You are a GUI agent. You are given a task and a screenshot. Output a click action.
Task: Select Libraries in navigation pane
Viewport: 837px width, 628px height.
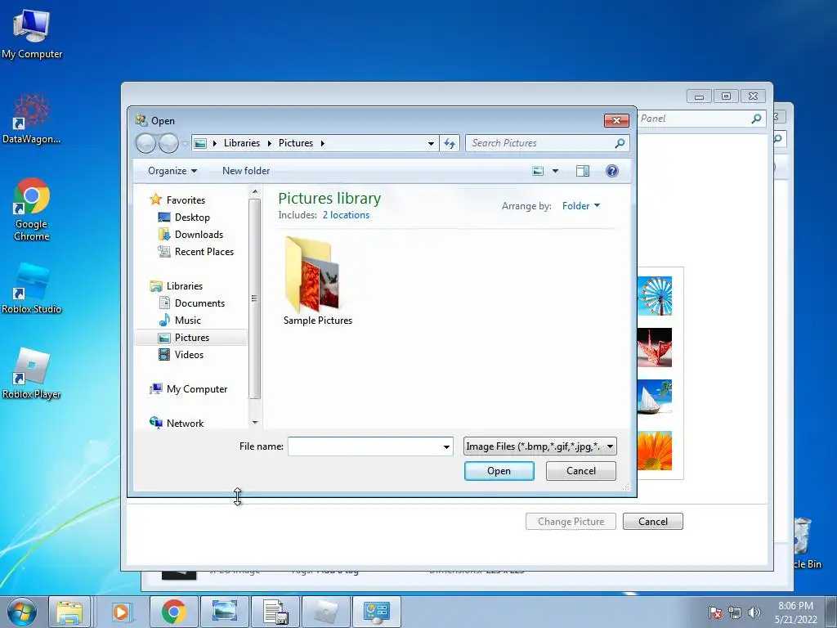[184, 286]
